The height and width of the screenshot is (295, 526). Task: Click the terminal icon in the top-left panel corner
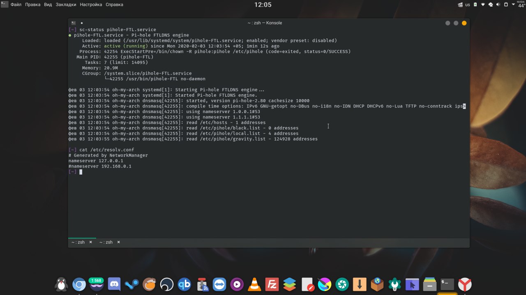[4, 5]
